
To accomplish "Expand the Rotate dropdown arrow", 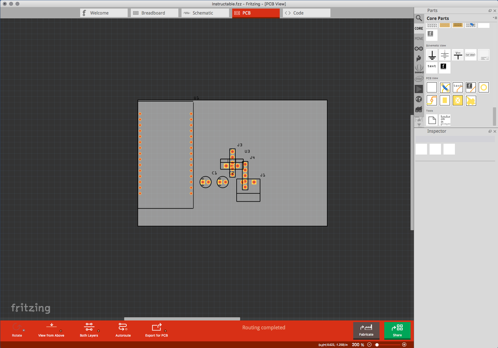I will [24, 331].
